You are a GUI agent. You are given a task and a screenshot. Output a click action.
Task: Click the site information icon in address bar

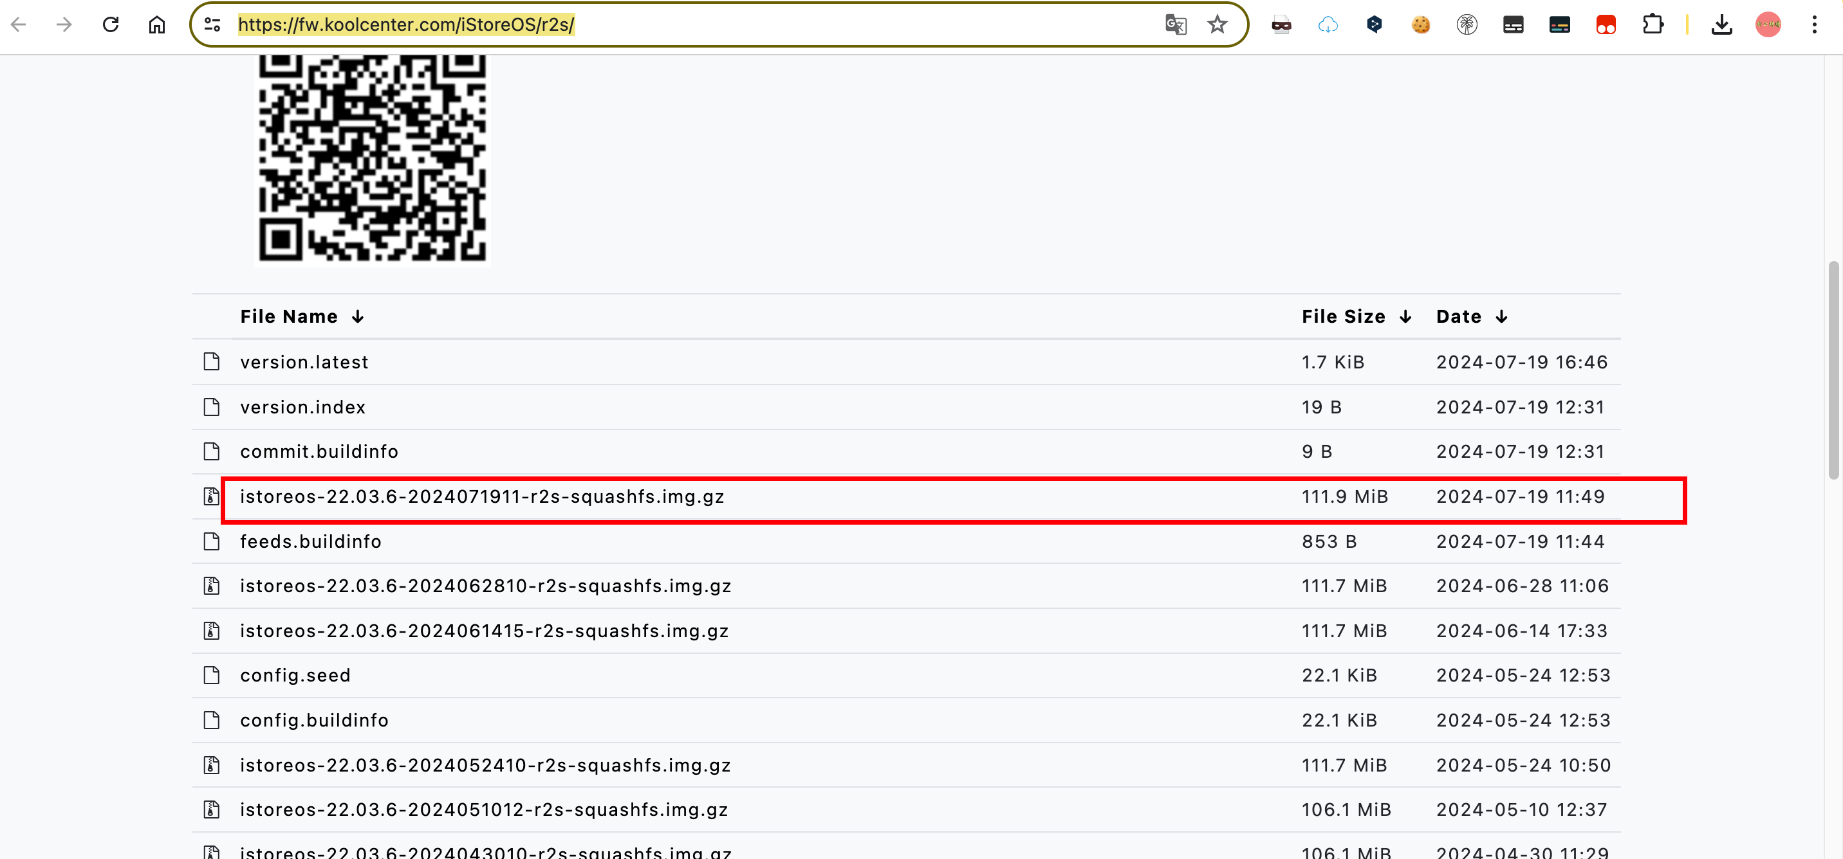click(x=212, y=24)
